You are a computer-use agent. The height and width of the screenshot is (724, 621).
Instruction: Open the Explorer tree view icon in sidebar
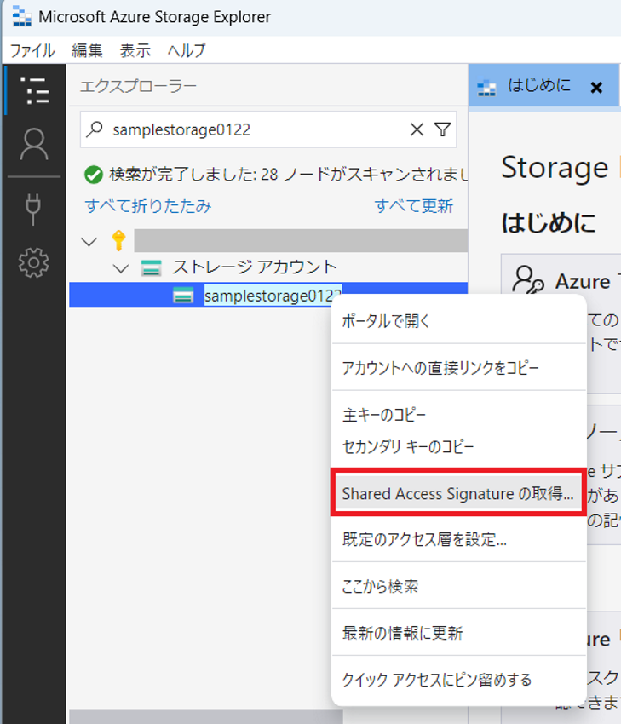(35, 90)
